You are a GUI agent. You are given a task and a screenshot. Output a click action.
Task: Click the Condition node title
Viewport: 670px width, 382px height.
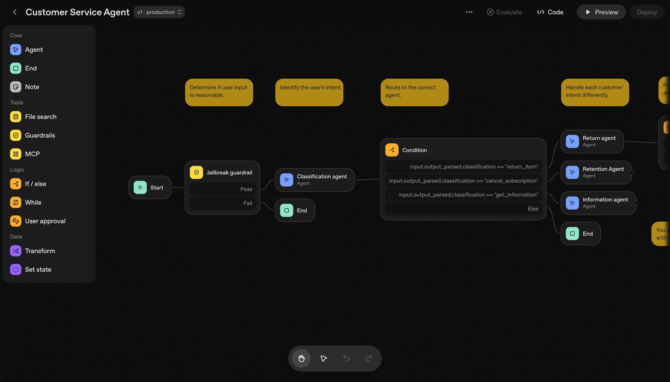pyautogui.click(x=414, y=150)
